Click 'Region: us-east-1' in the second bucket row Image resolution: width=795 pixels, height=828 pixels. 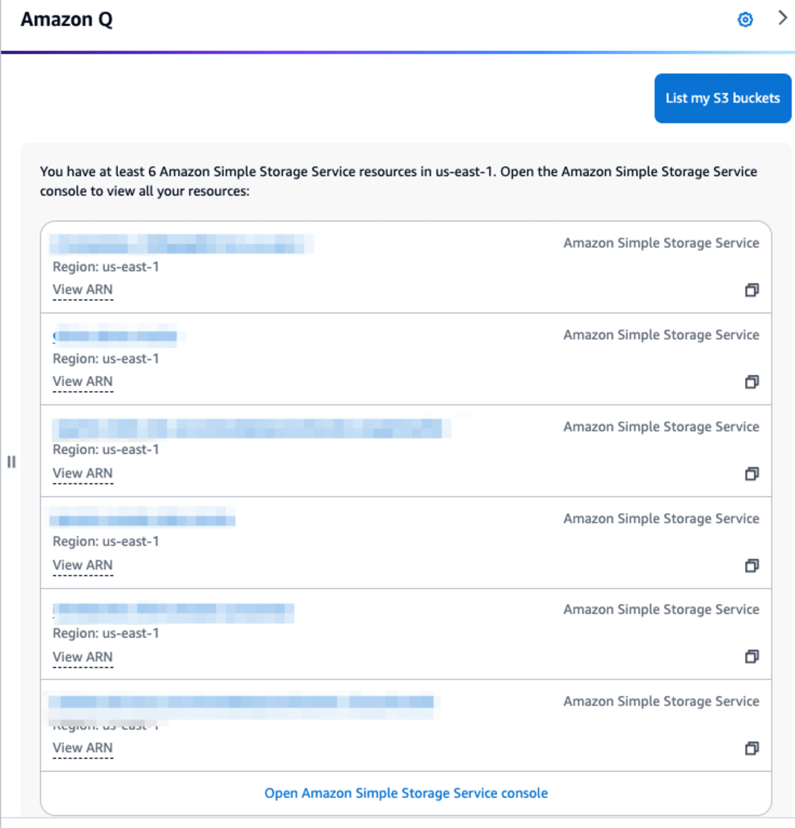tap(106, 359)
